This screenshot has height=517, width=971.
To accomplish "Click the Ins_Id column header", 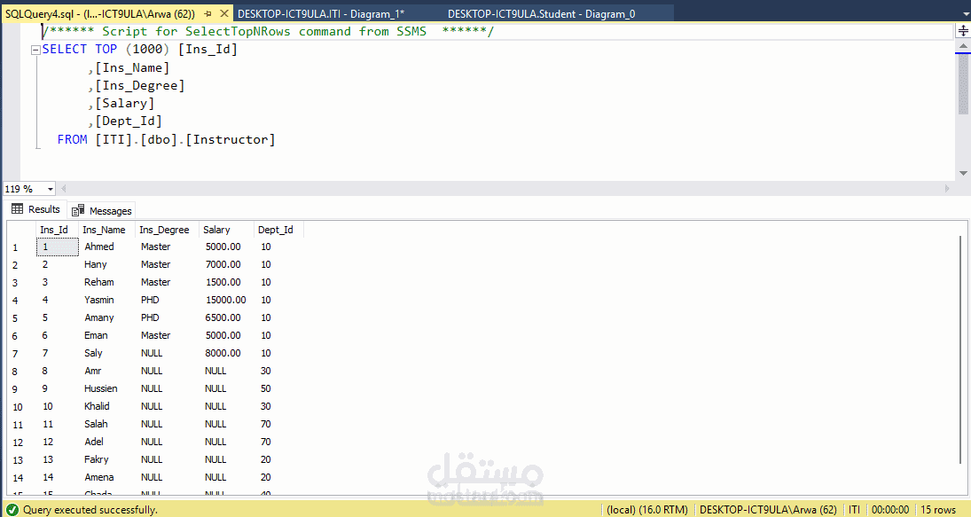I will pyautogui.click(x=57, y=230).
